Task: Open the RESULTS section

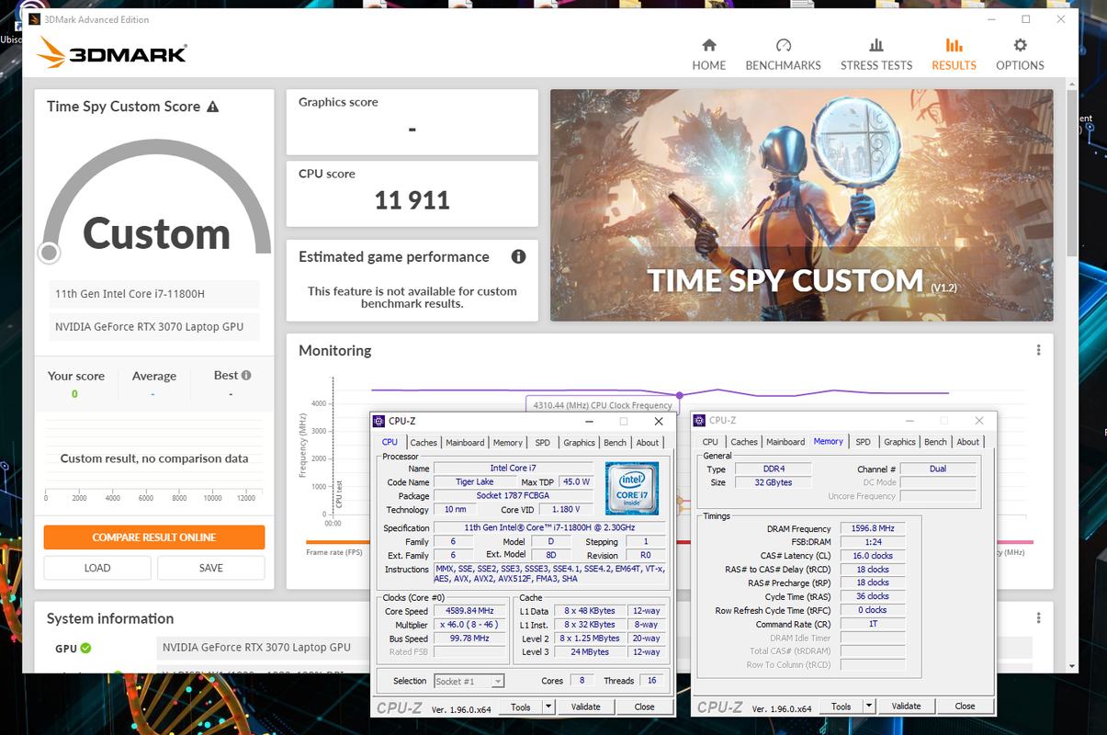Action: pyautogui.click(x=954, y=54)
